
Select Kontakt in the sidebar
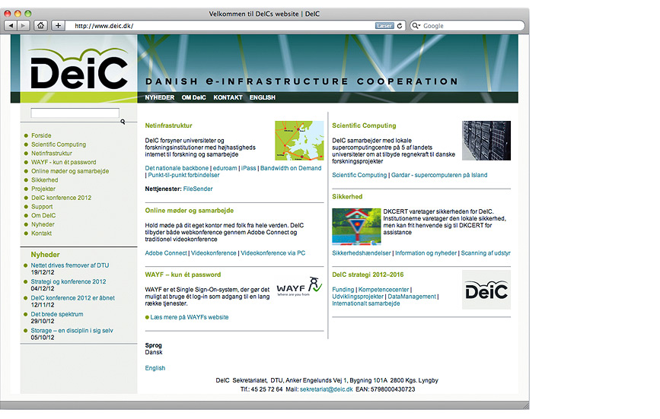point(41,233)
